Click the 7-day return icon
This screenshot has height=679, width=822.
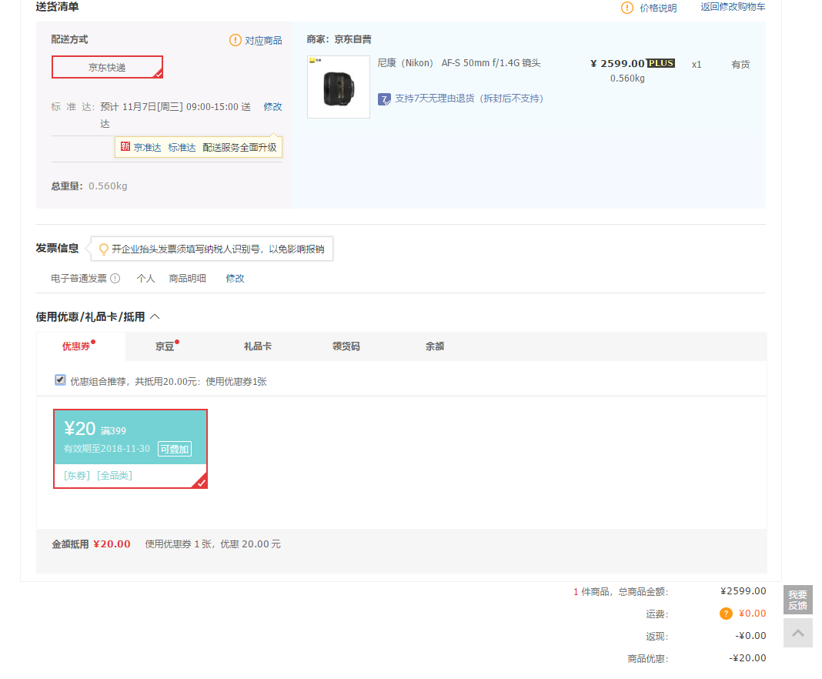384,99
